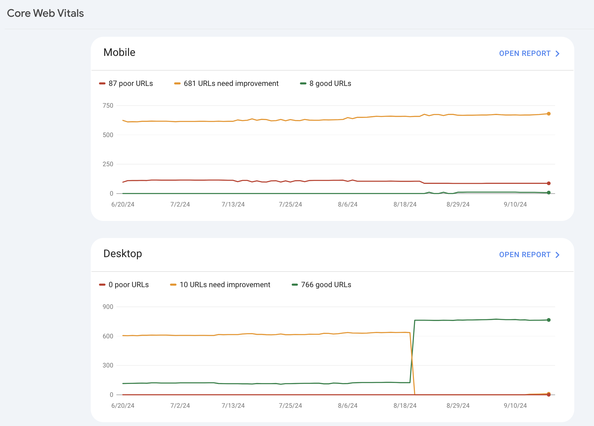Open the Desktop Core Web Vitals report
This screenshot has width=594, height=426.
point(524,254)
